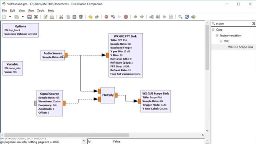Click Audio Source output port
256x144 pixels.
click(x=66, y=55)
